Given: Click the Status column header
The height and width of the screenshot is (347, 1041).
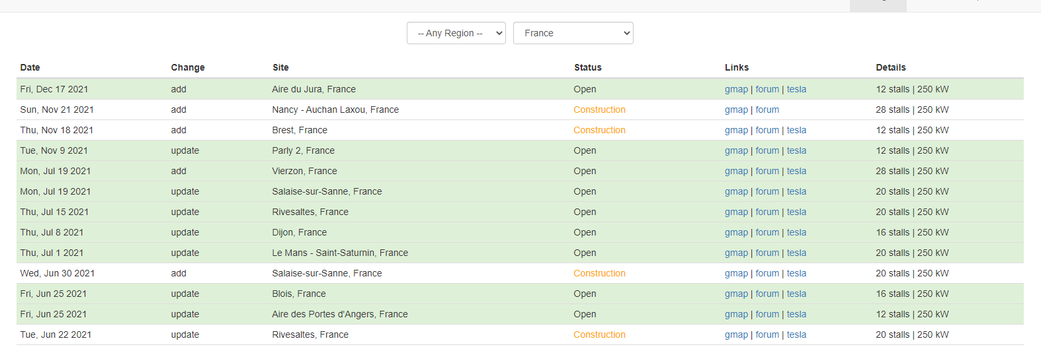Looking at the screenshot, I should pyautogui.click(x=588, y=67).
